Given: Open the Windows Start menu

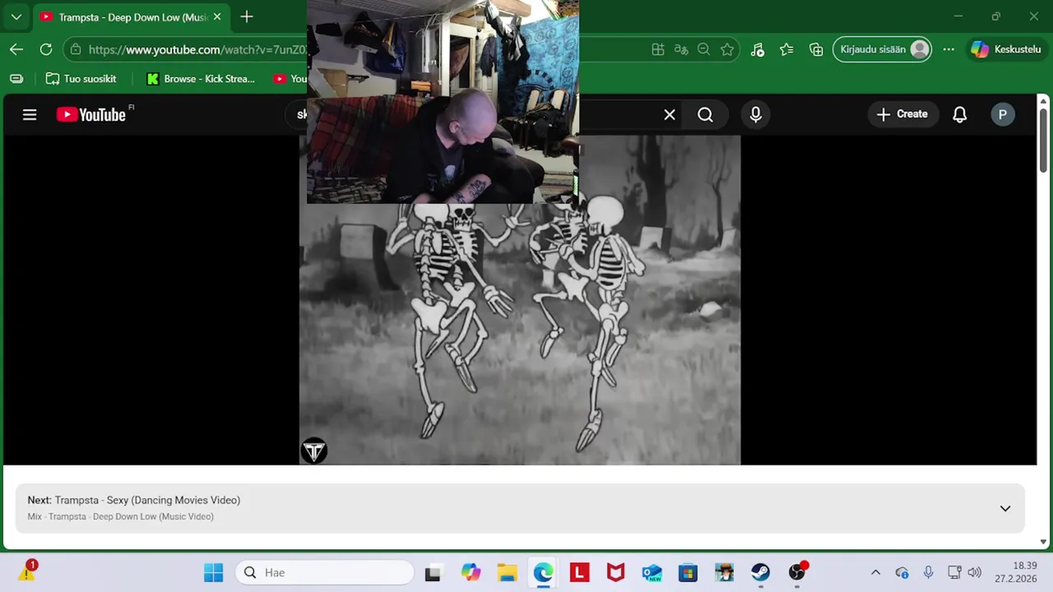Looking at the screenshot, I should pyautogui.click(x=213, y=572).
